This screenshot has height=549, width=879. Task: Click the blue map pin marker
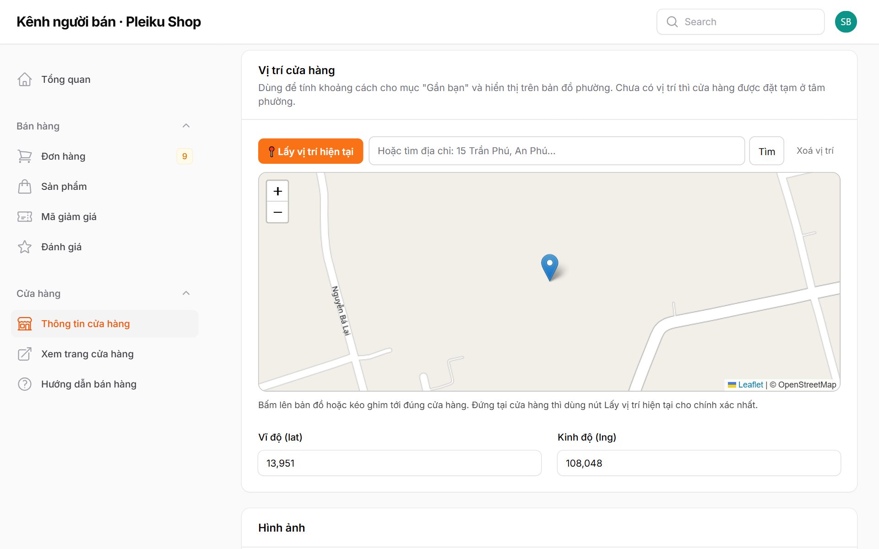[x=549, y=267]
